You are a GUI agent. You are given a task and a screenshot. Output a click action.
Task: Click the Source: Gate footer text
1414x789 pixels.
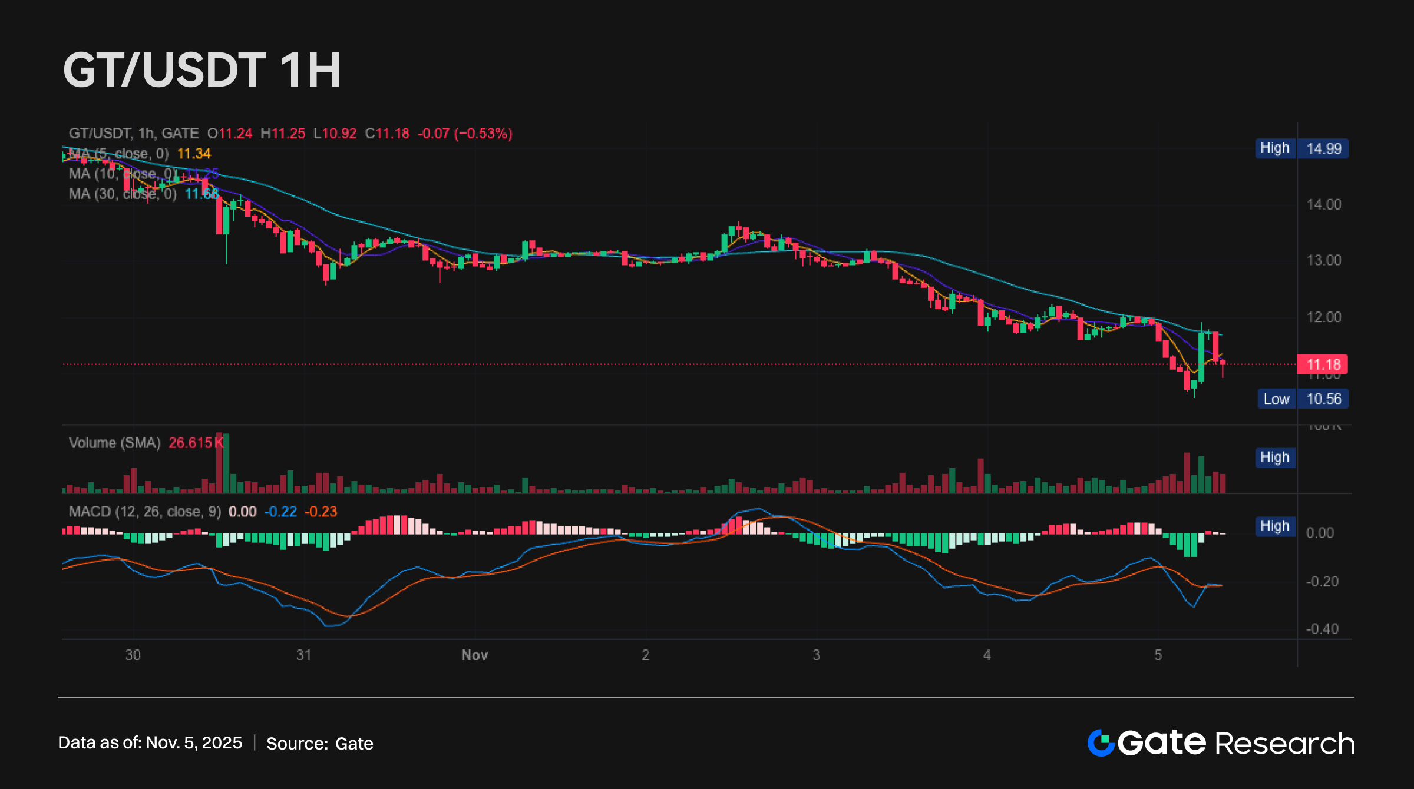click(x=320, y=744)
